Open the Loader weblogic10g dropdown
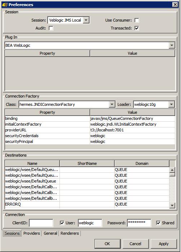 [172, 104]
